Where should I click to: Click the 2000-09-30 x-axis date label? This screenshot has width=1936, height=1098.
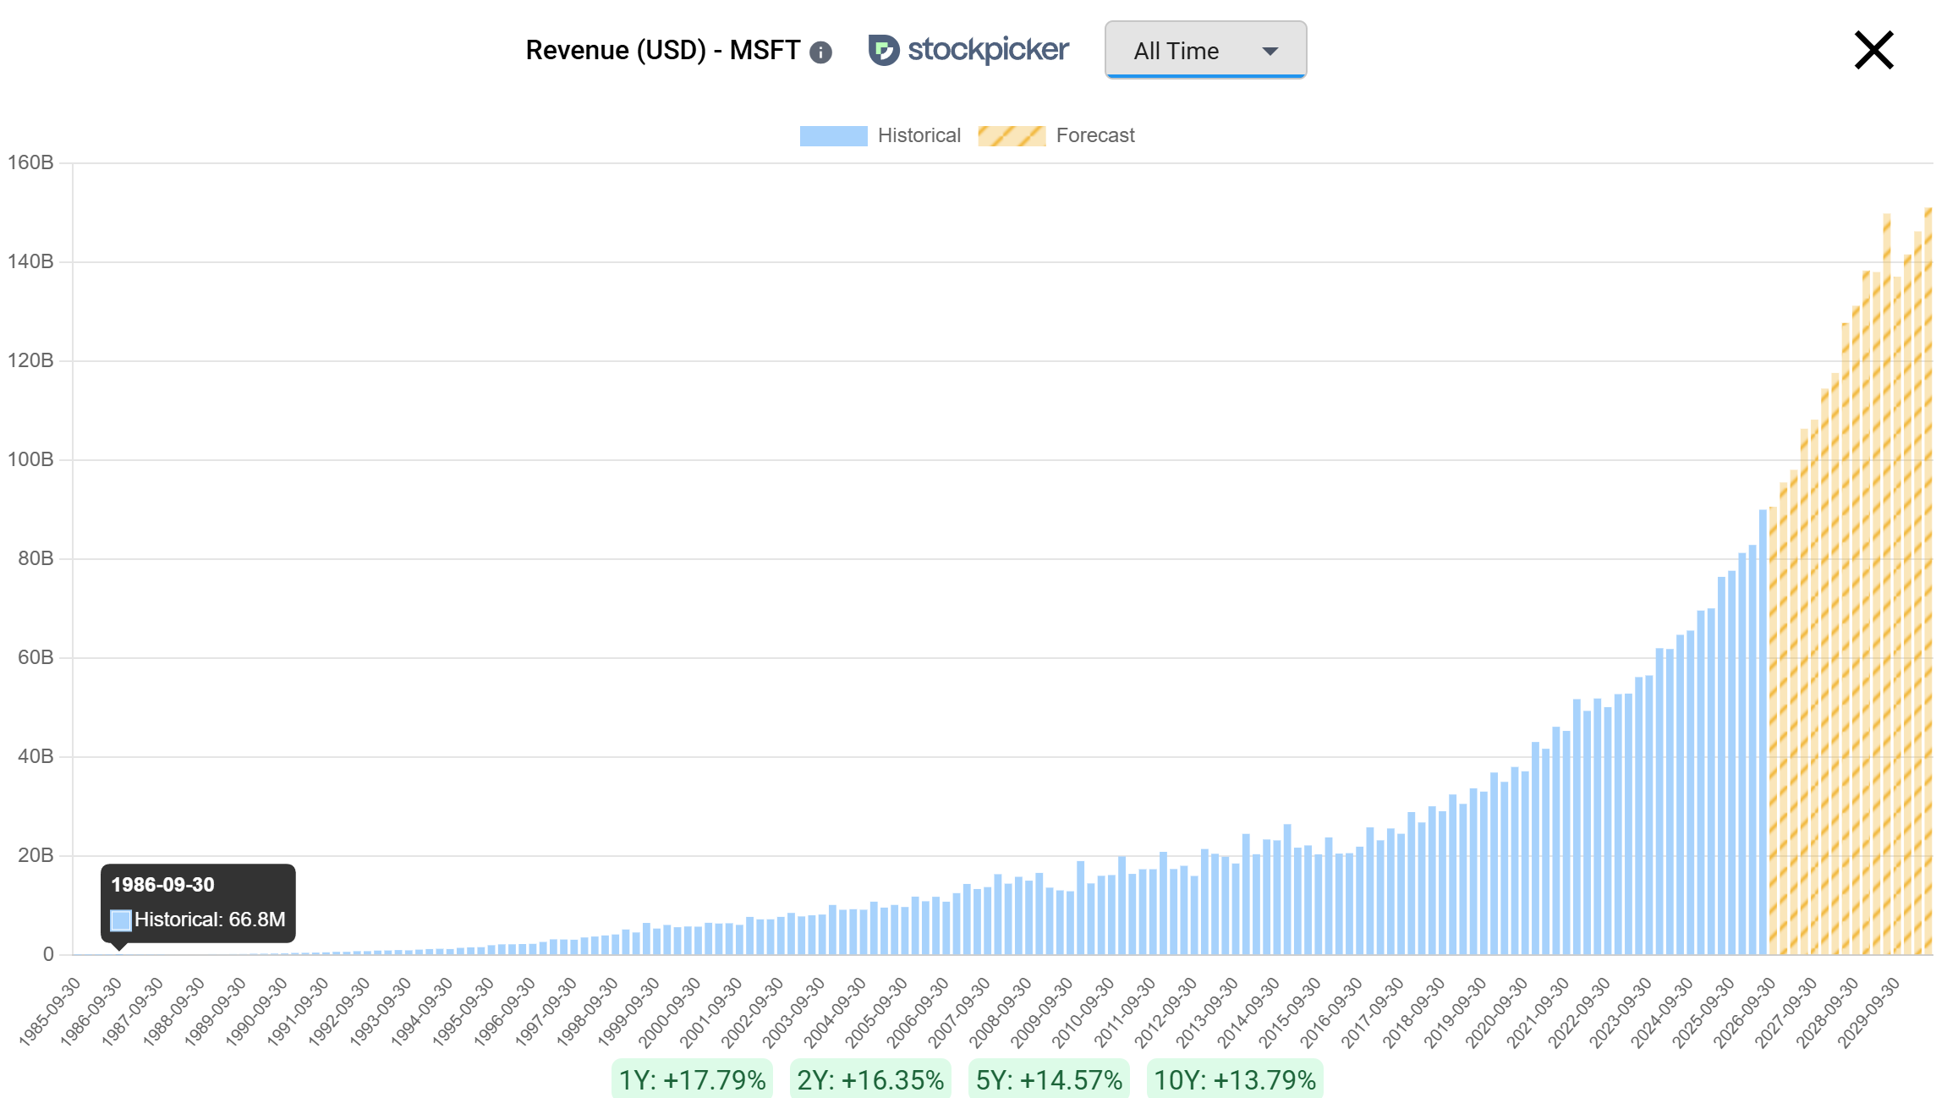click(x=670, y=1012)
